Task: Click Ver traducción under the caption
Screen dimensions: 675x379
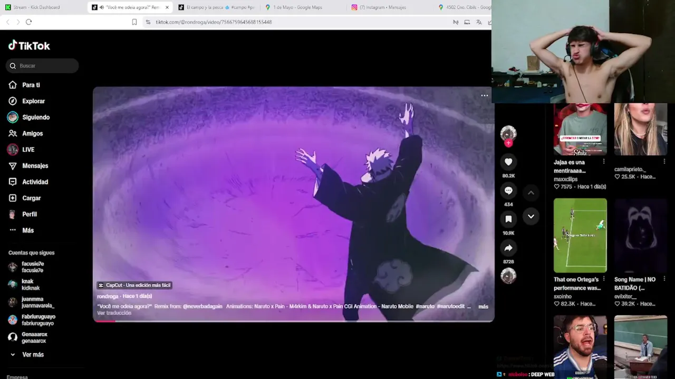Action: [114, 313]
